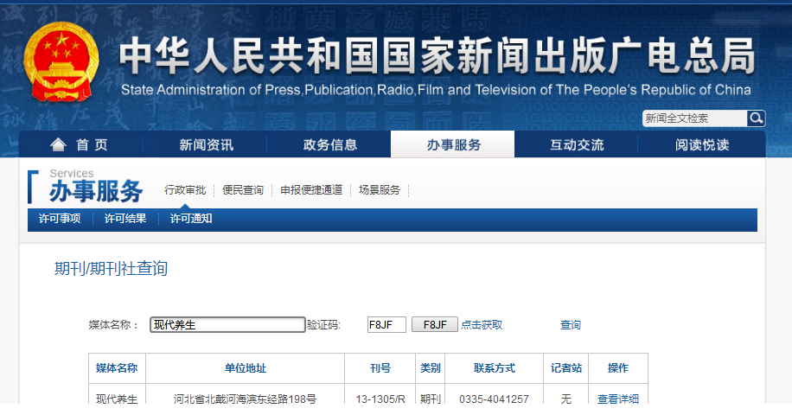Select the 便民查询 sub-menu
Viewport: 792px width, 415px height.
pos(243,190)
